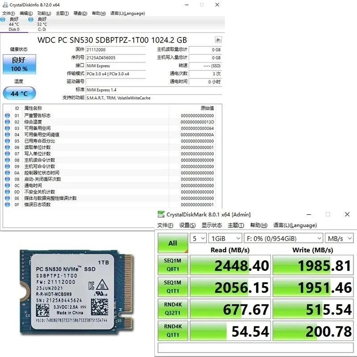357x357 pixels.
Task: Click status dot for attribute 03 可用备用空间
Action: 7,129
